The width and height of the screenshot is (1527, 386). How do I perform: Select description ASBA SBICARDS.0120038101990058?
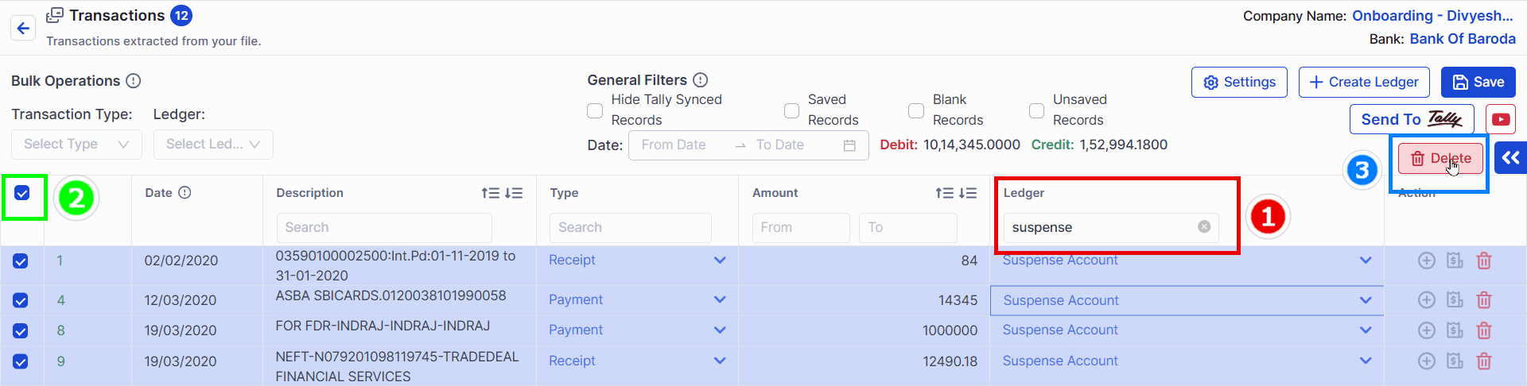(390, 295)
